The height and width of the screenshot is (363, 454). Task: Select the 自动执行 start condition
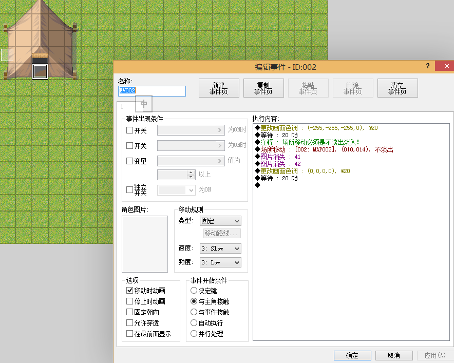194,323
